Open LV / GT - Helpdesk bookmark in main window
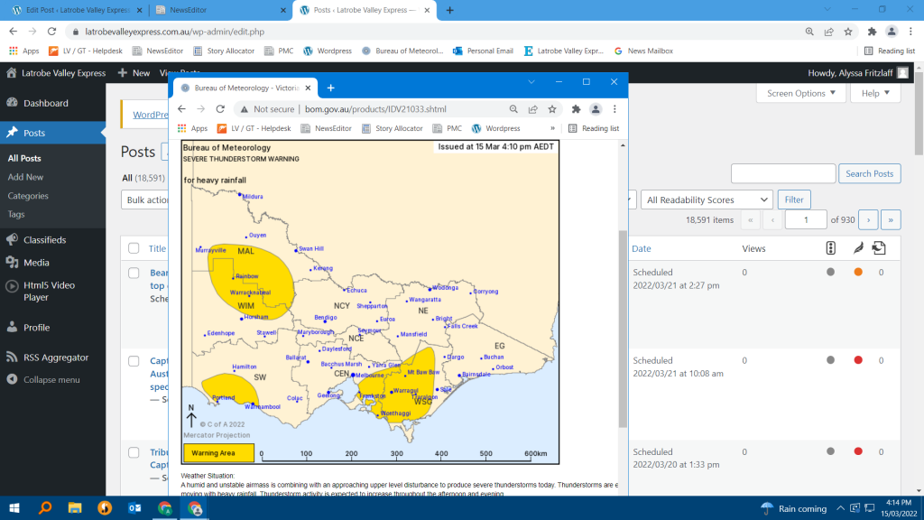 [x=86, y=51]
